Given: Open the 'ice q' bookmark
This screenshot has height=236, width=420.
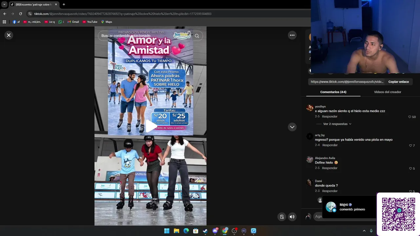Looking at the screenshot, I should click(50, 22).
